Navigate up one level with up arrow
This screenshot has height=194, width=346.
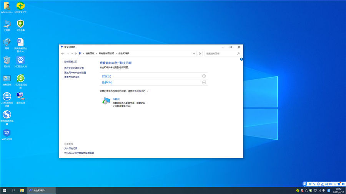pos(76,54)
